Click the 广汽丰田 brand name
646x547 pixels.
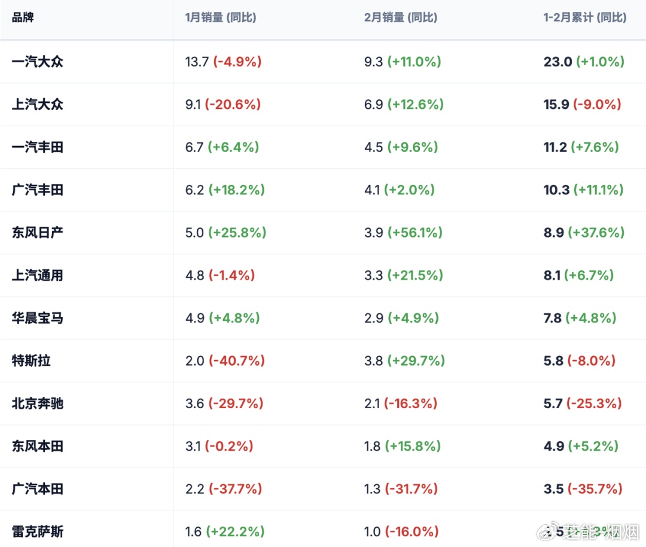click(37, 190)
